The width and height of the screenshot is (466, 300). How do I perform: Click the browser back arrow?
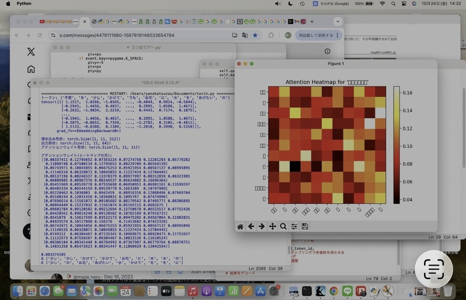pyautogui.click(x=17, y=35)
